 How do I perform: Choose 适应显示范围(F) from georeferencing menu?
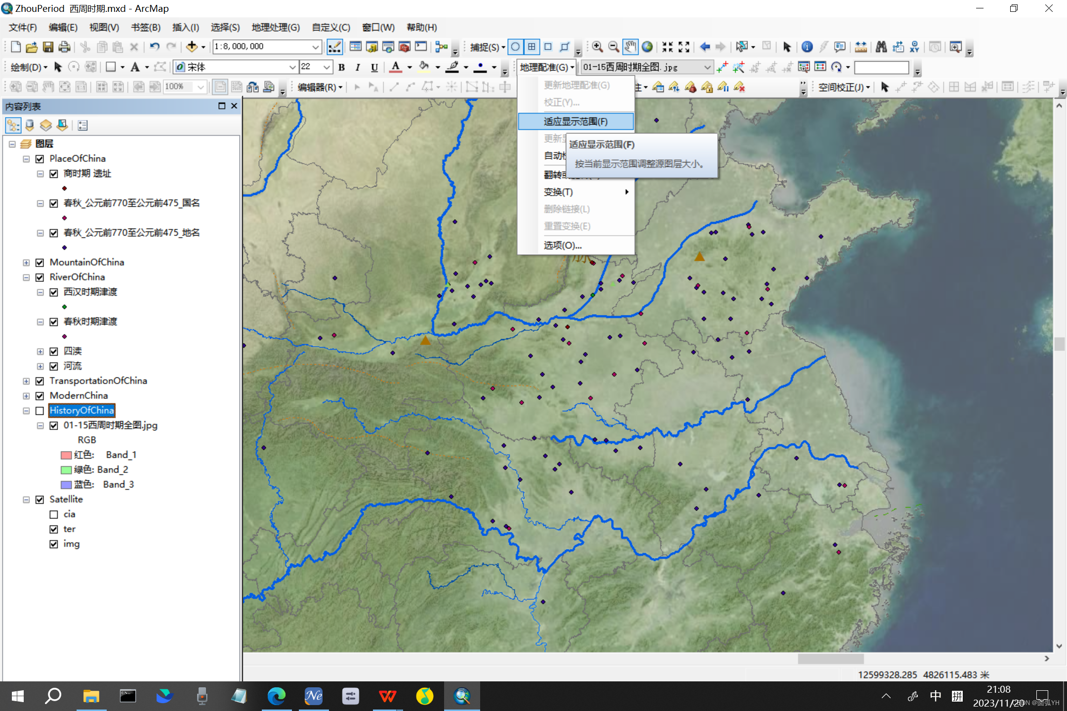click(x=575, y=121)
